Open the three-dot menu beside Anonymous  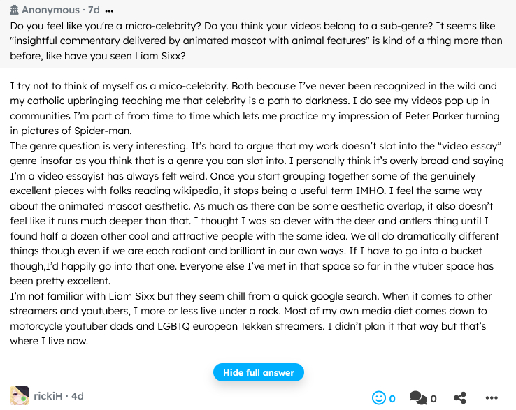[108, 10]
